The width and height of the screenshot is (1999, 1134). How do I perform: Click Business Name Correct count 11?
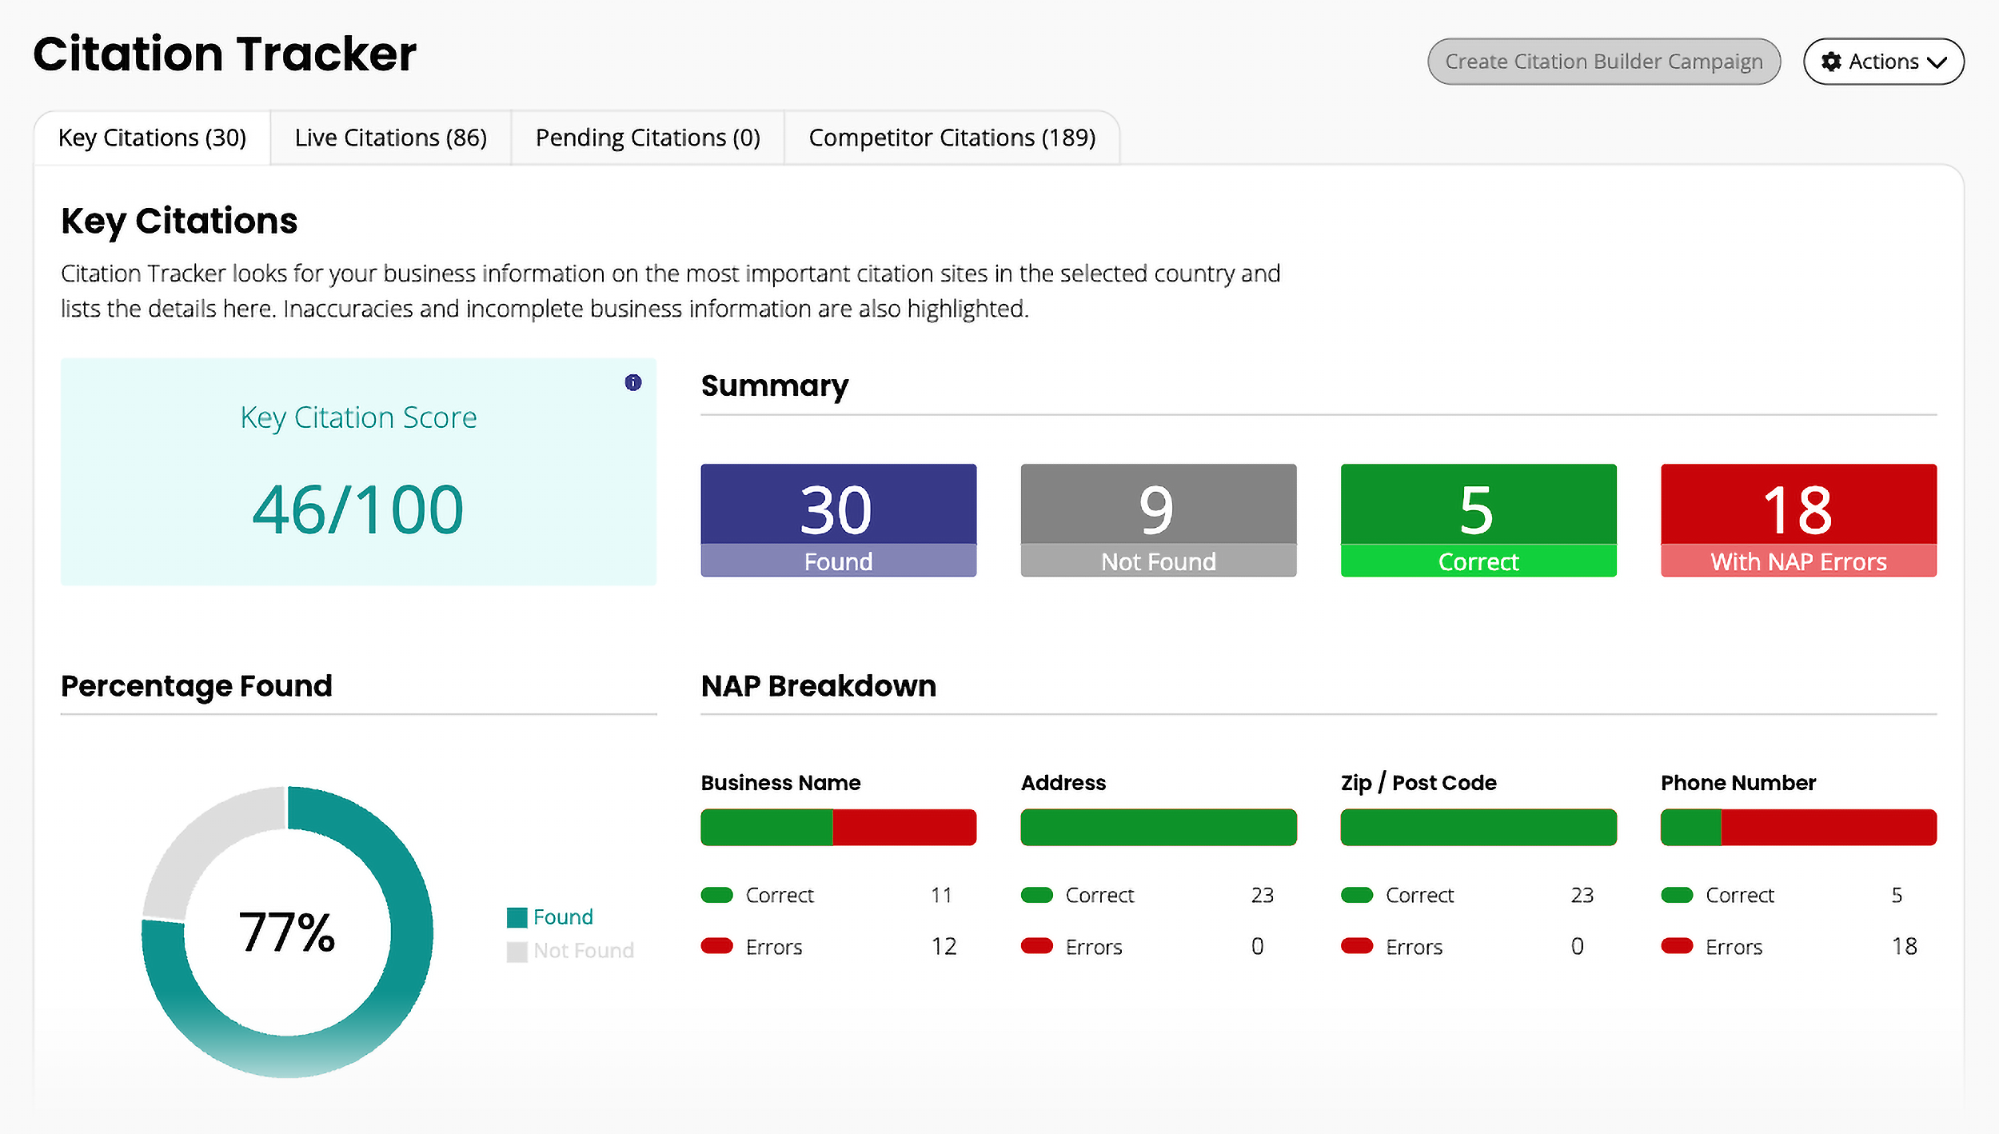tap(941, 895)
